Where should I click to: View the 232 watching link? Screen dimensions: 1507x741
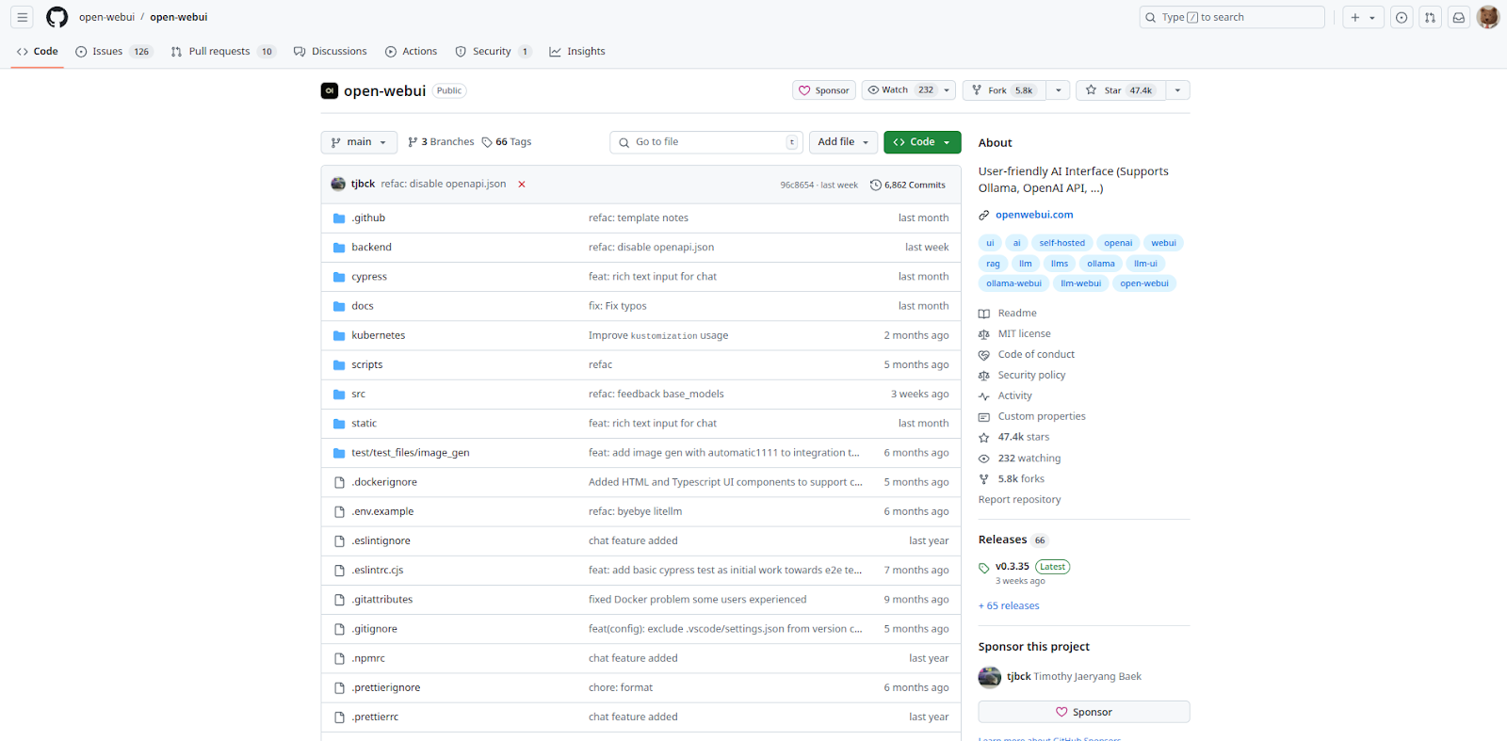(x=1029, y=459)
